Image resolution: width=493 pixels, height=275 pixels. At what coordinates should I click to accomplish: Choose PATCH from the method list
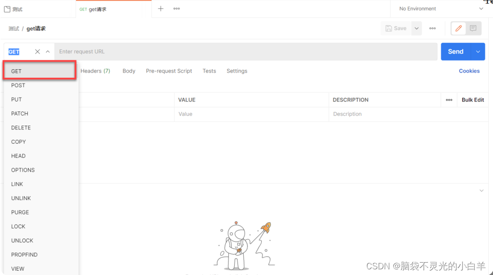coord(41,114)
